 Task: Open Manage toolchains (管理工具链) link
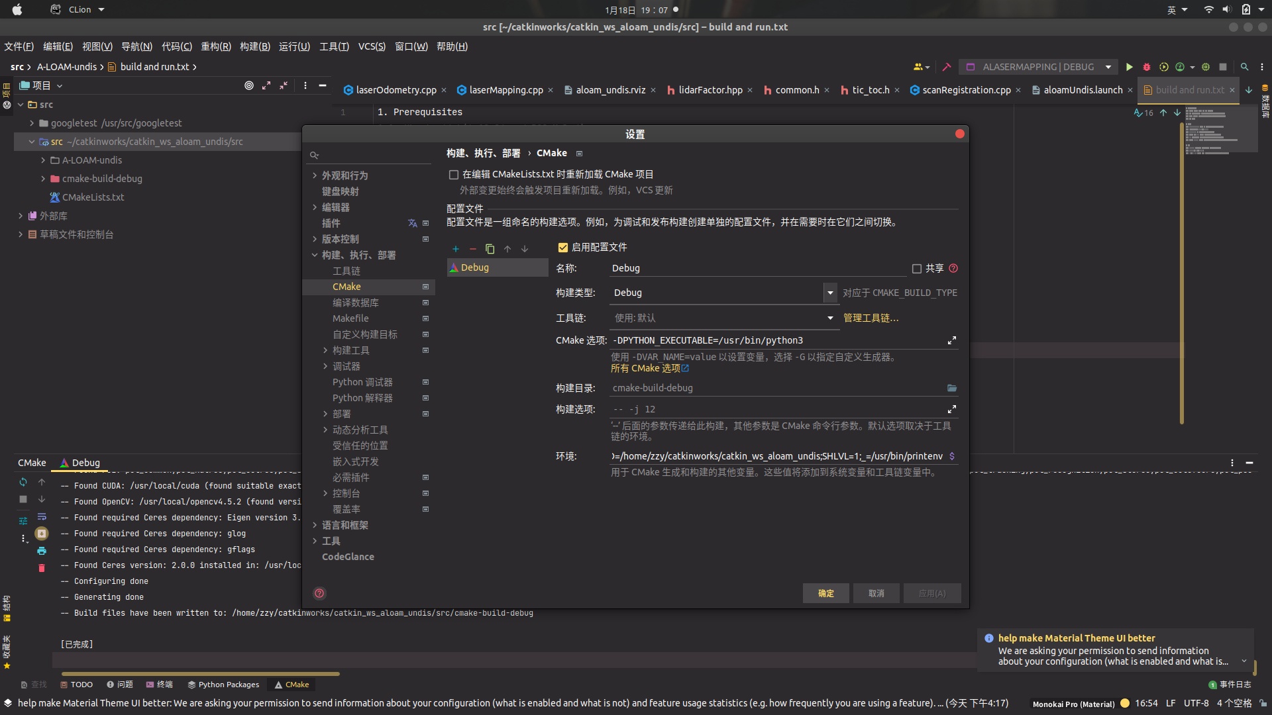click(x=871, y=318)
